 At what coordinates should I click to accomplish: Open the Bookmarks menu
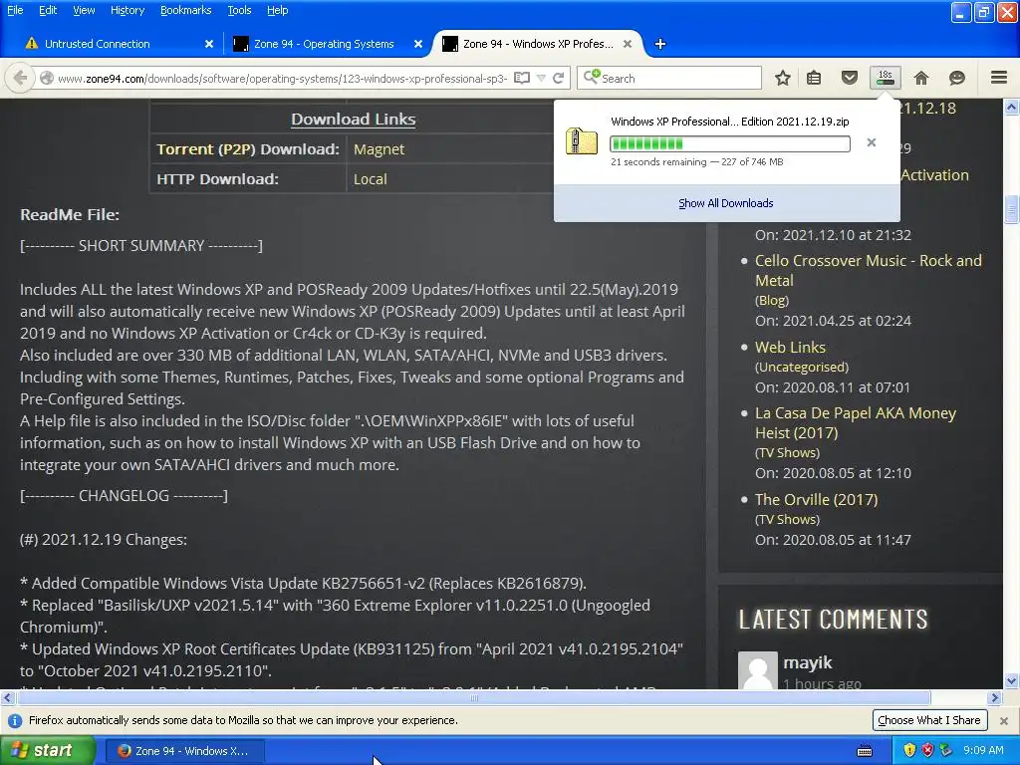click(x=185, y=10)
